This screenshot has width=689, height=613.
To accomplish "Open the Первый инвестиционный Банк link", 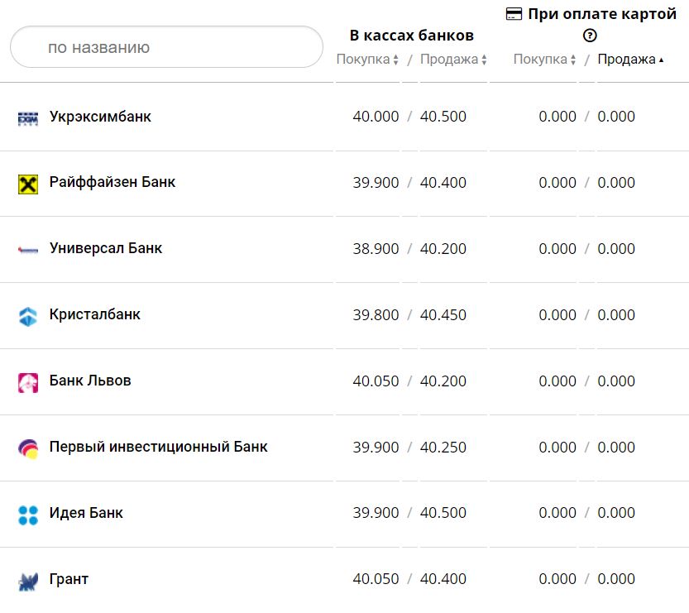I will point(159,447).
